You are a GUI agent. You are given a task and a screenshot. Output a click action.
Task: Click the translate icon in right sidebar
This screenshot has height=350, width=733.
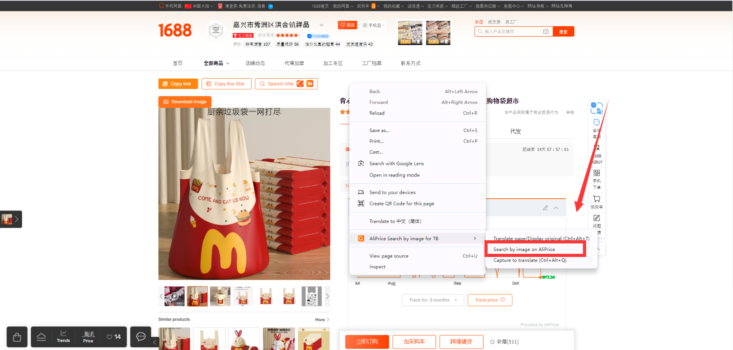[597, 108]
